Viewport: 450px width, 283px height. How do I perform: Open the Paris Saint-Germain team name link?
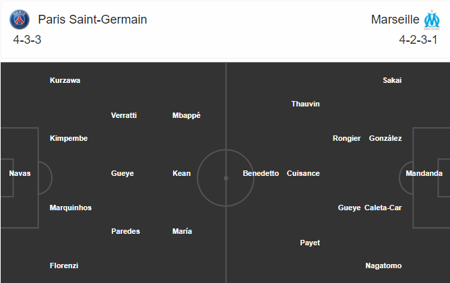[x=92, y=20]
